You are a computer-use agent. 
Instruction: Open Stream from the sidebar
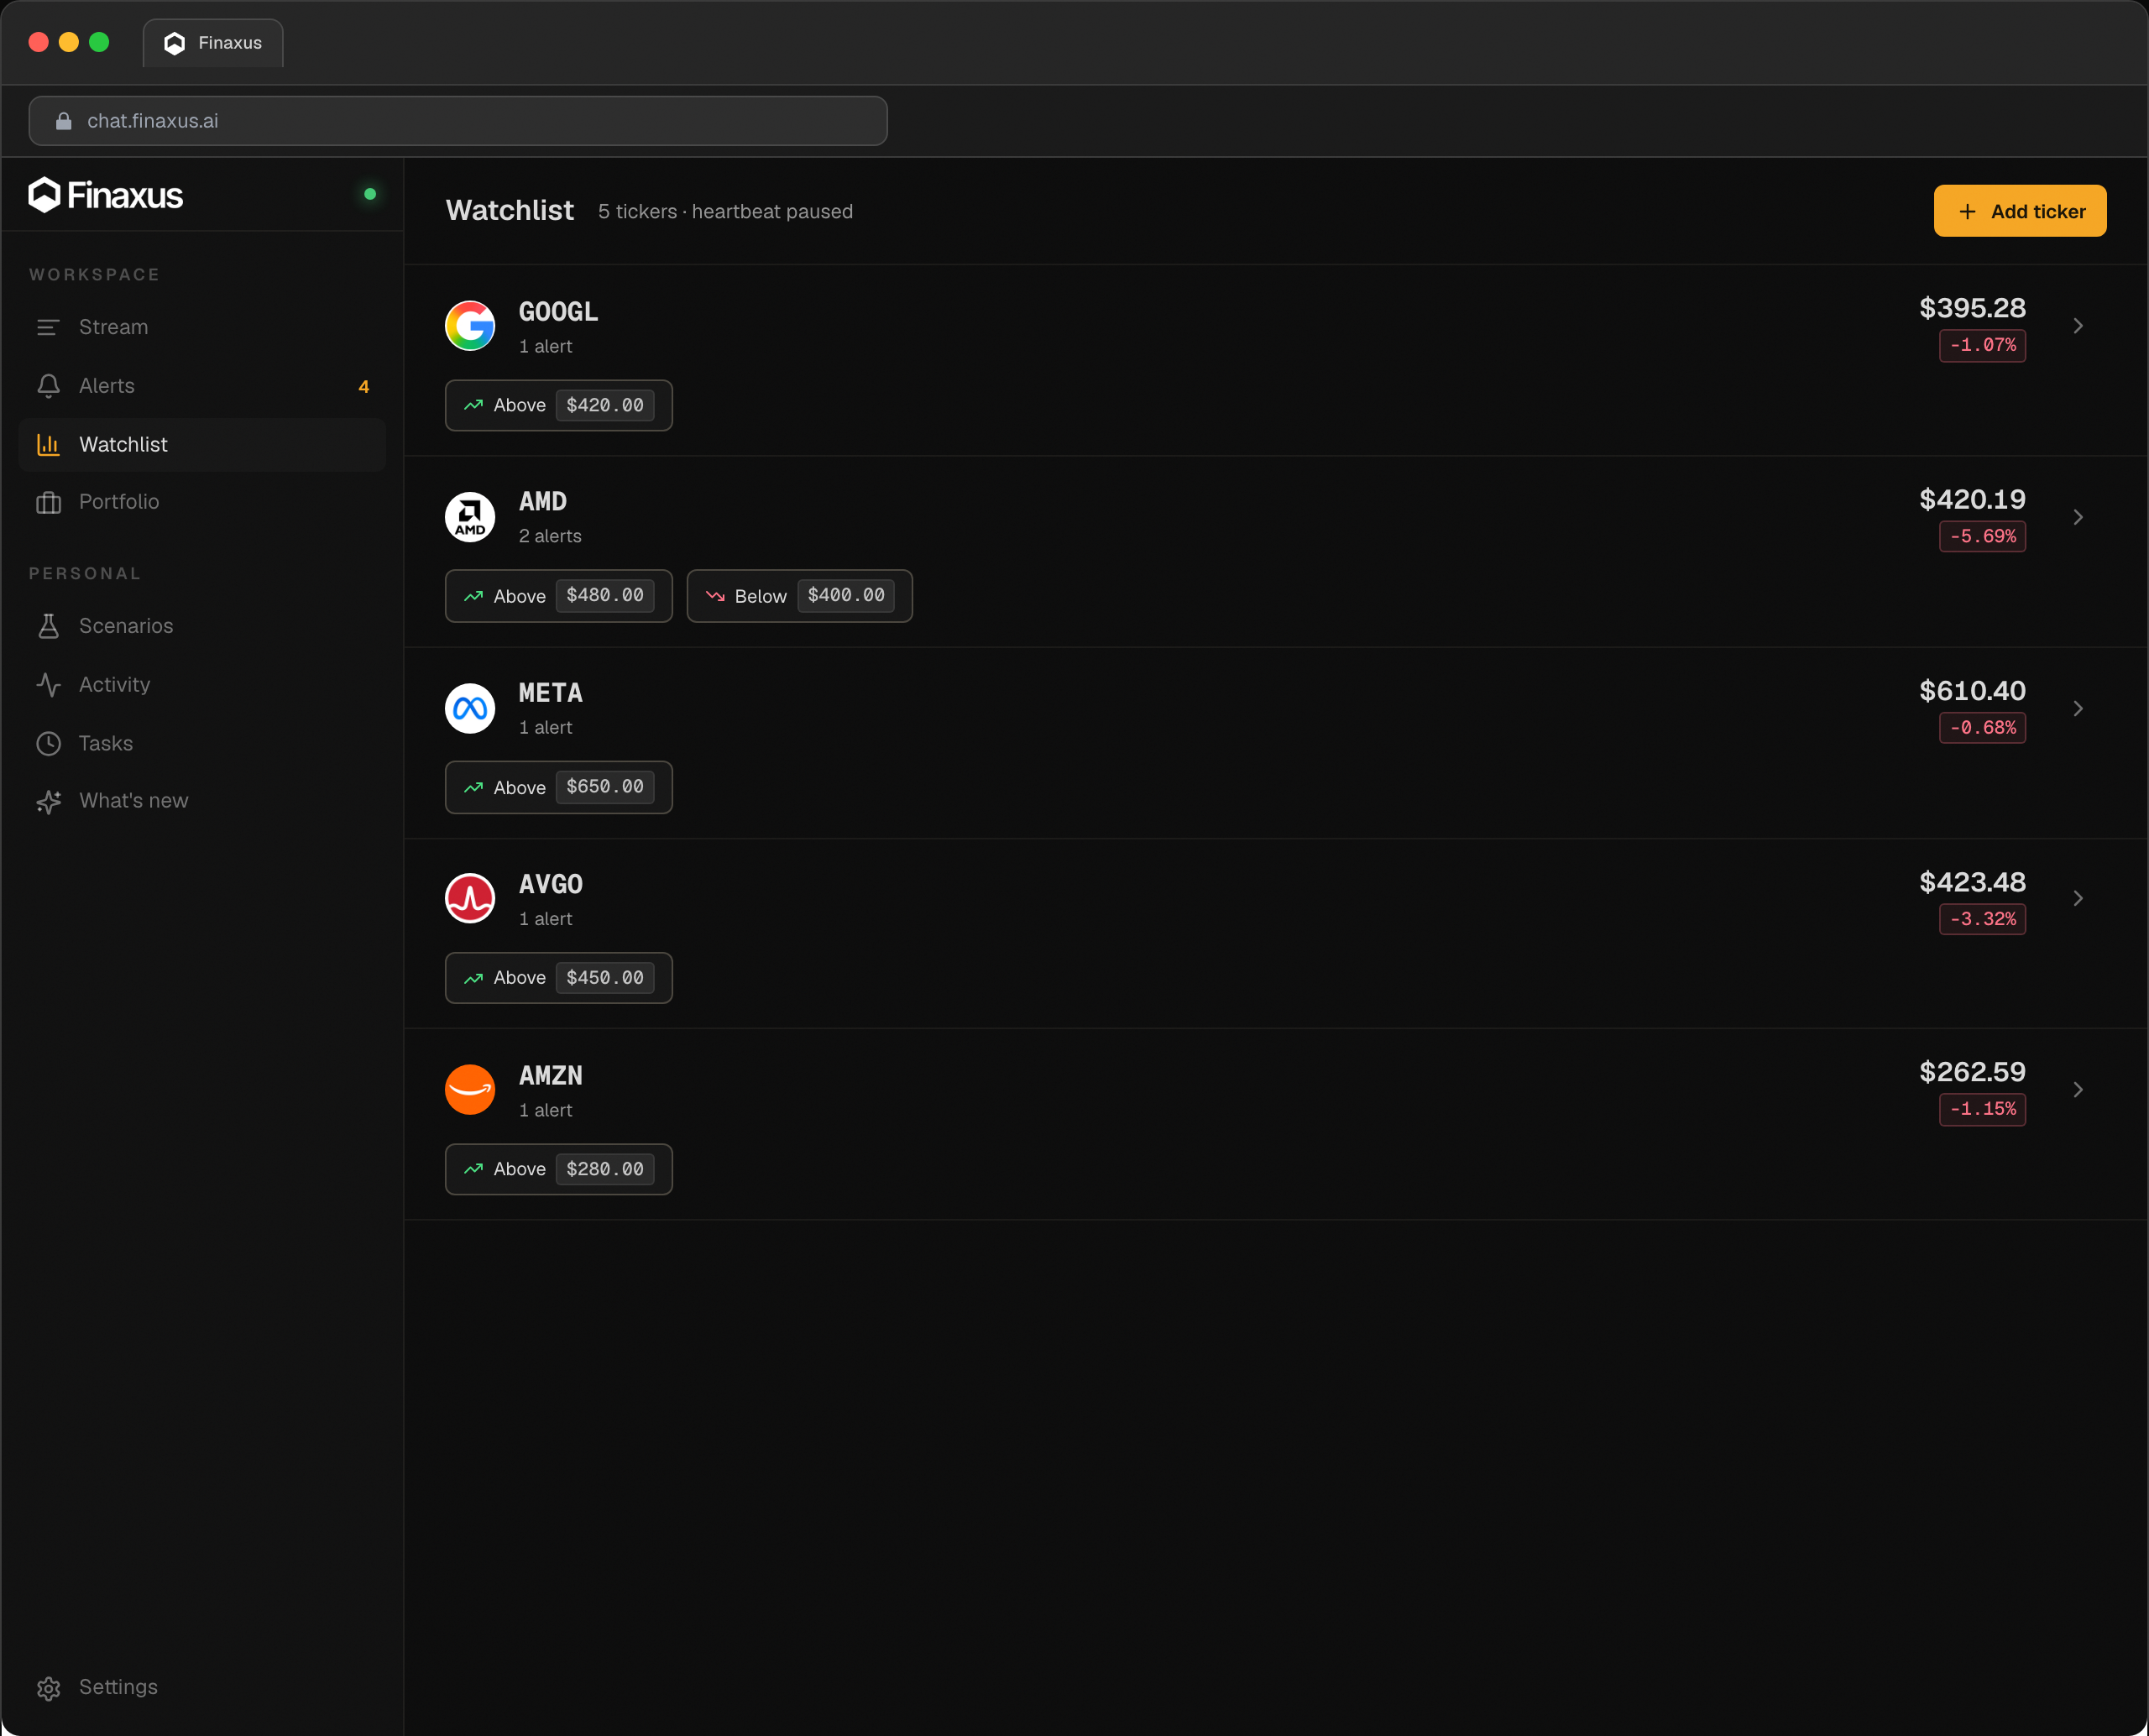point(202,327)
